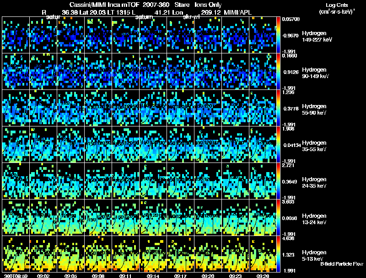Click the '09:23' time label
The image size is (366, 278).
click(235, 276)
